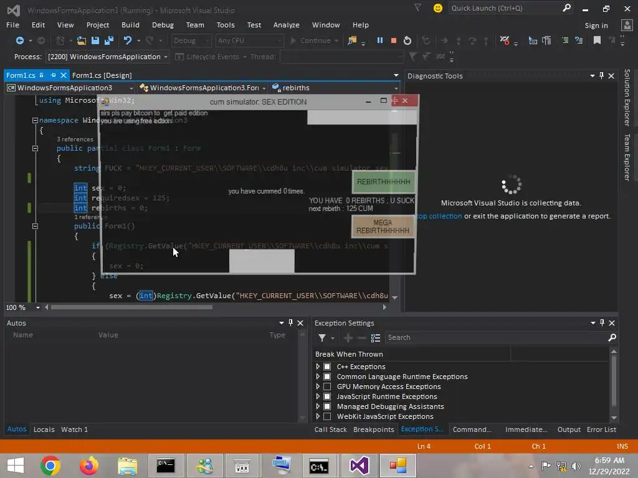Collapse the namespace code block

(x=35, y=120)
